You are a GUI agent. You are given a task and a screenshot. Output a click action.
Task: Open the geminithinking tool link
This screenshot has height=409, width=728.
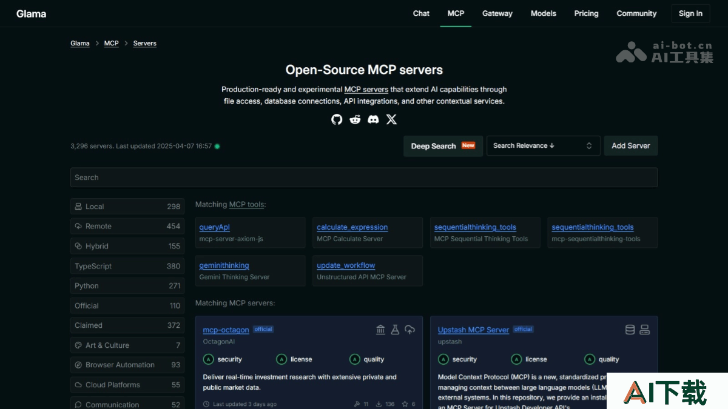(x=224, y=265)
